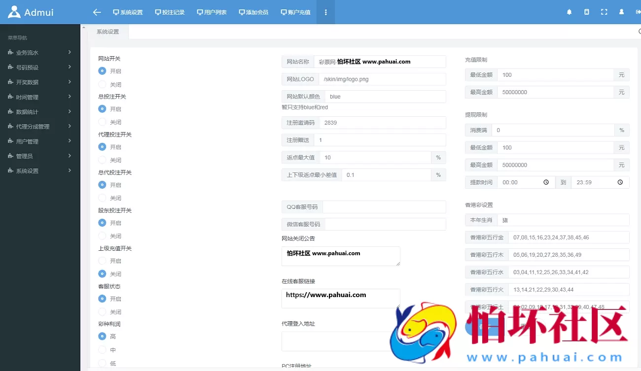The height and width of the screenshot is (371, 641).
Task: Select the 开启 radio for 网站开关
Action: (102, 71)
